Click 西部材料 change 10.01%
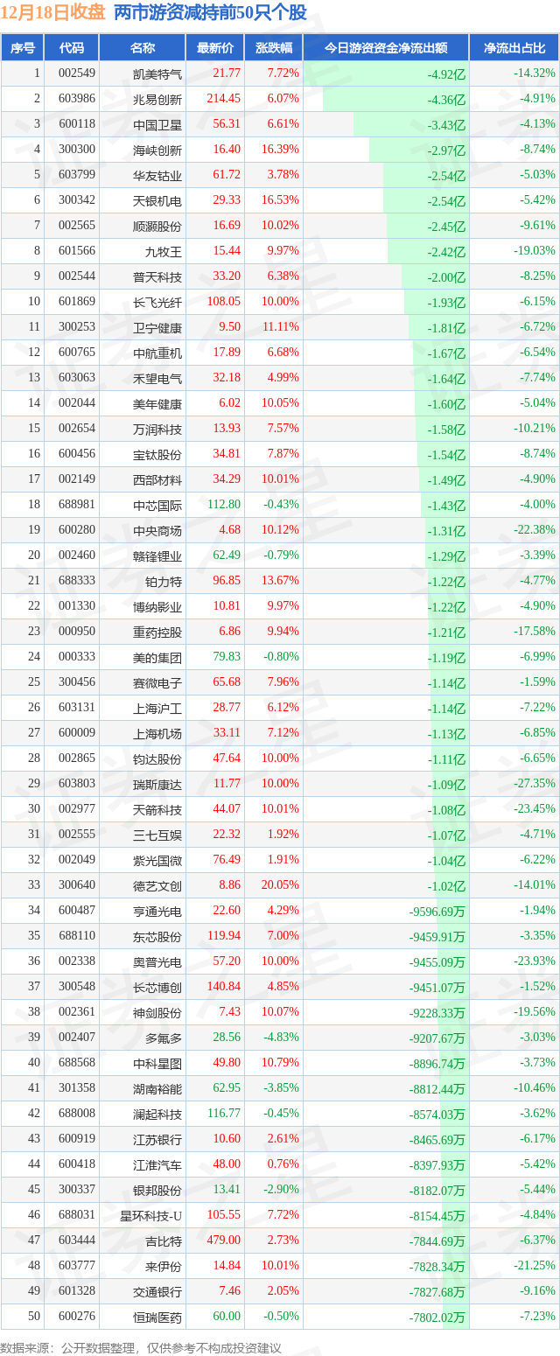 280,479
